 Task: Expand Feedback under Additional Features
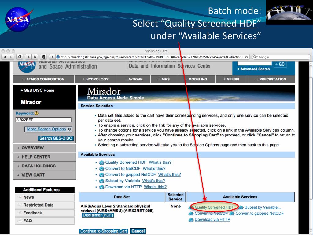click(45, 213)
